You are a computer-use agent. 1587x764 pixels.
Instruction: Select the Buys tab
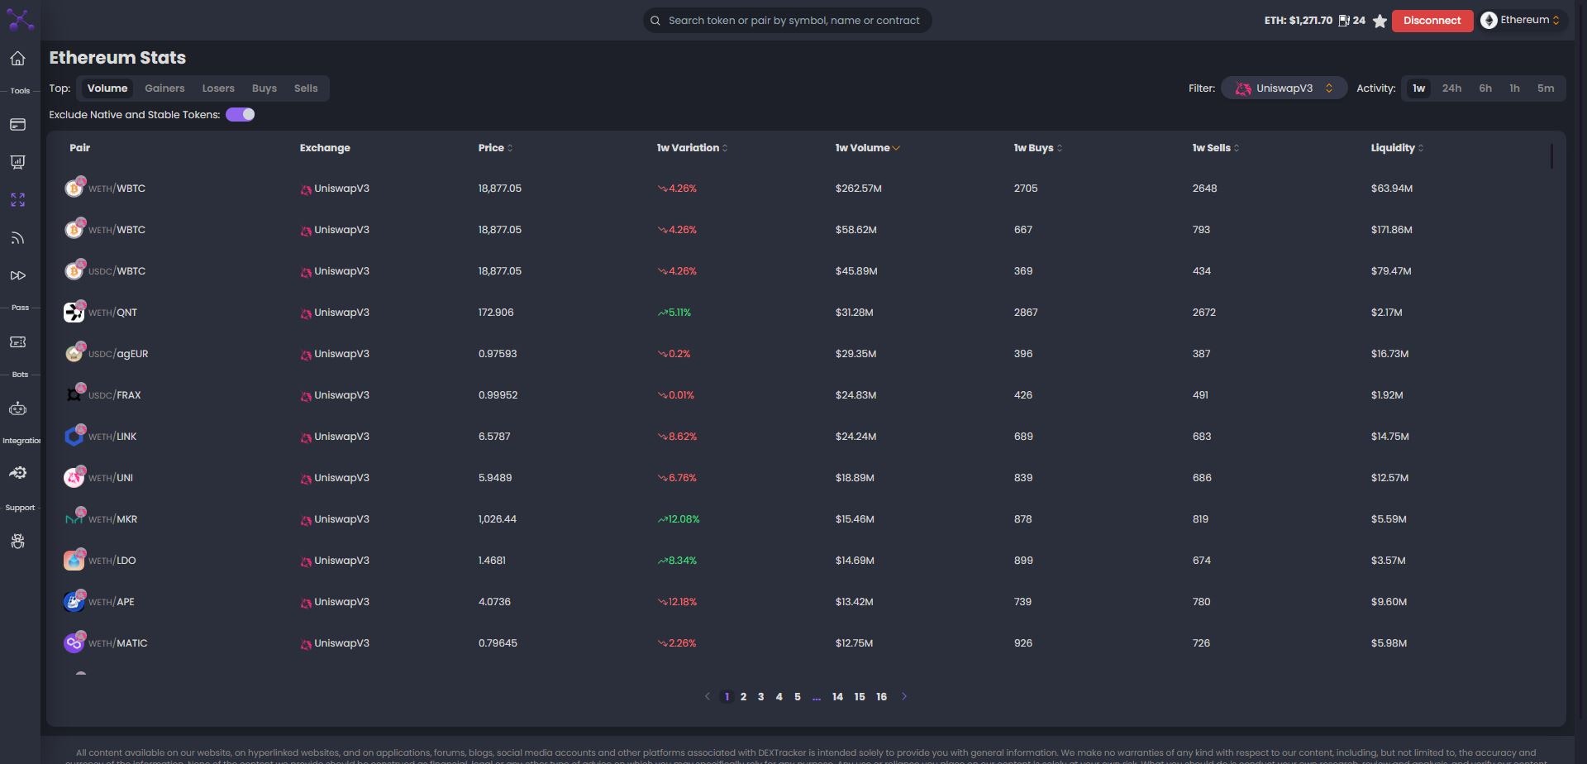[264, 88]
